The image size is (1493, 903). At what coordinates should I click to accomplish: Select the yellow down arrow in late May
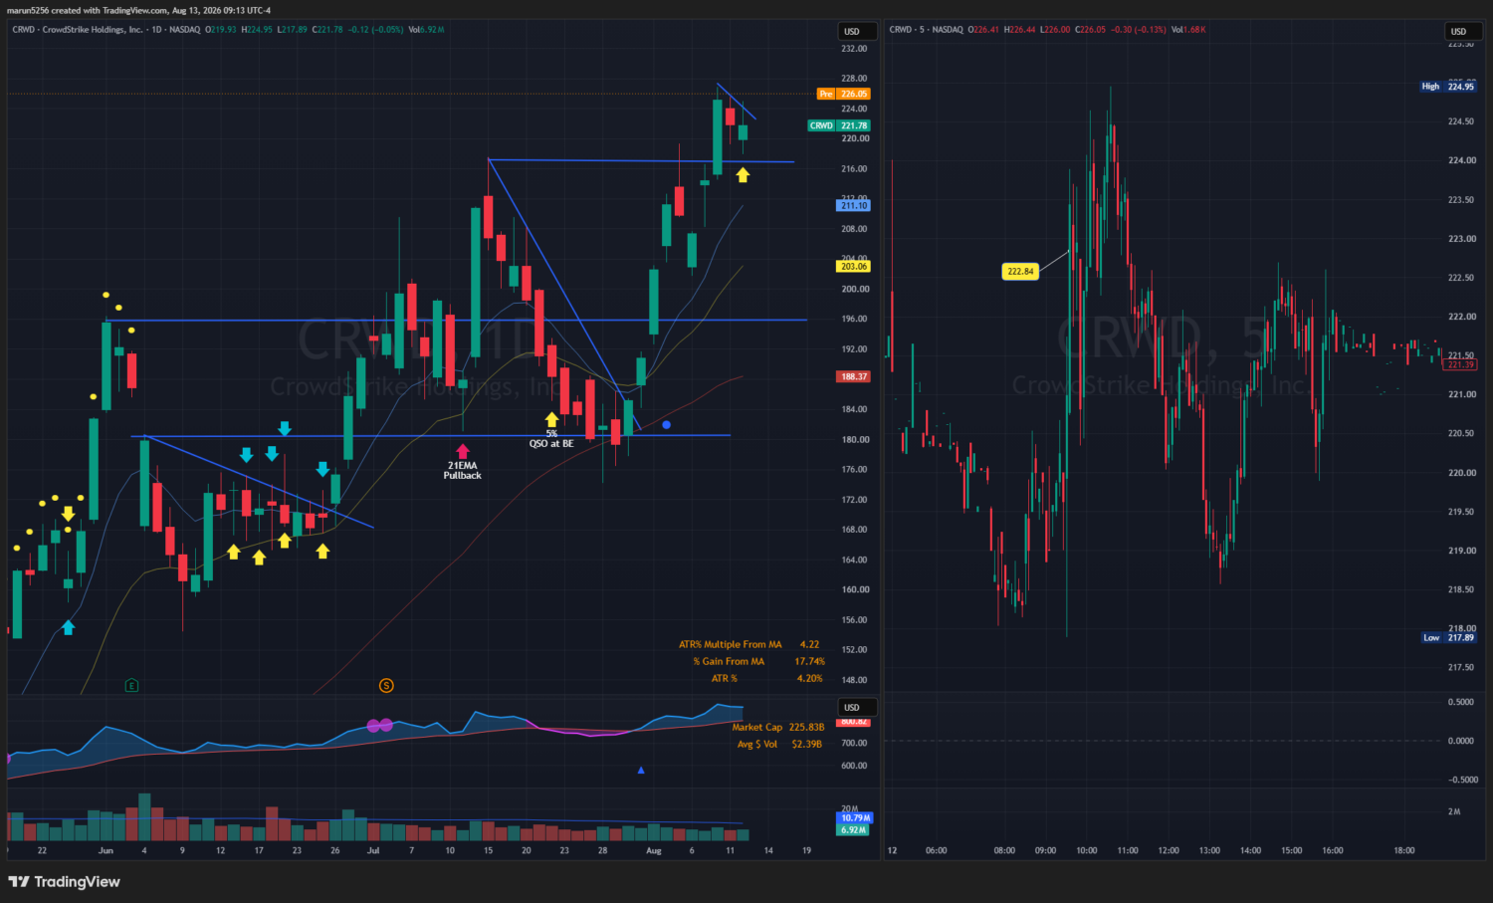68,514
